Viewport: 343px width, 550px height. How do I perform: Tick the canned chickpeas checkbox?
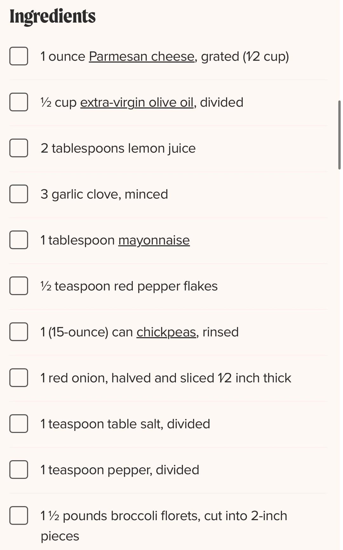[x=19, y=332]
